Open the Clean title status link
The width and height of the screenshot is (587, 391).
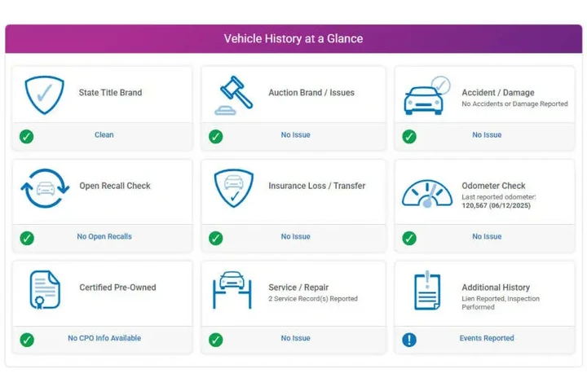pos(104,134)
